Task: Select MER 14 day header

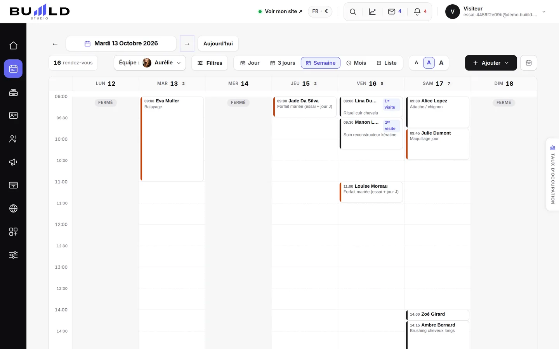Action: [238, 83]
